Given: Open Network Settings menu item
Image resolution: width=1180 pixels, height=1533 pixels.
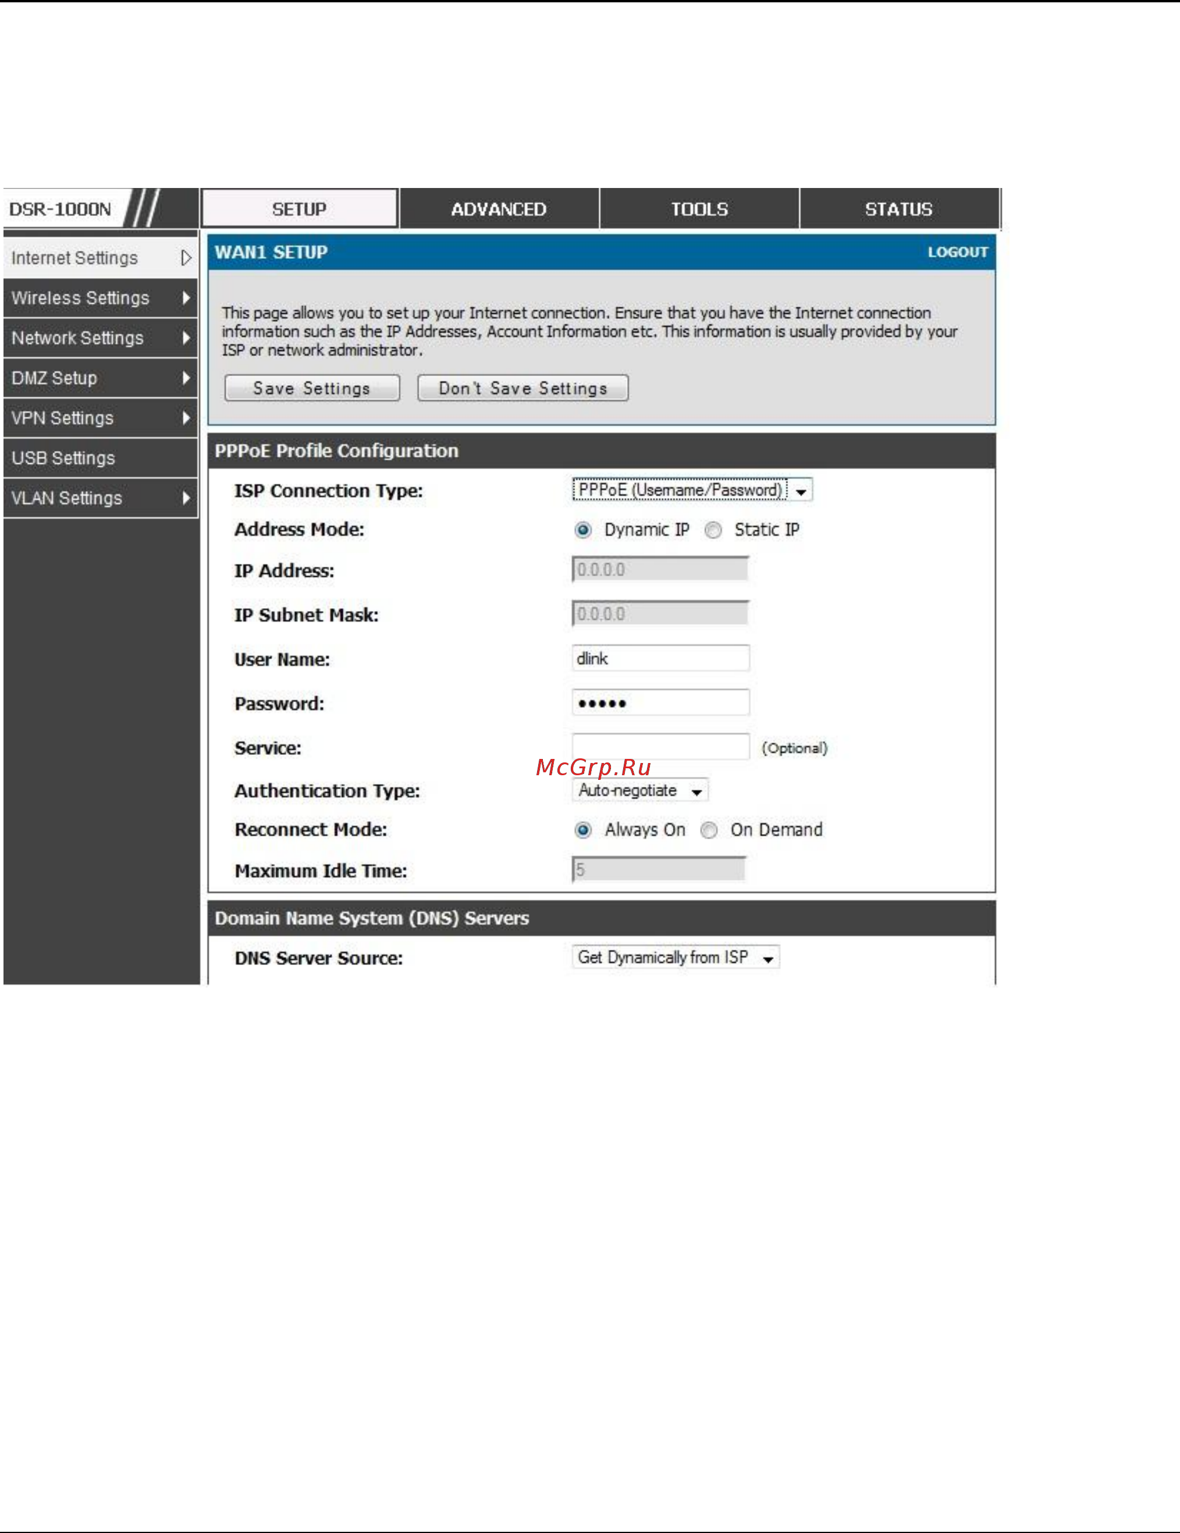Looking at the screenshot, I should point(100,338).
